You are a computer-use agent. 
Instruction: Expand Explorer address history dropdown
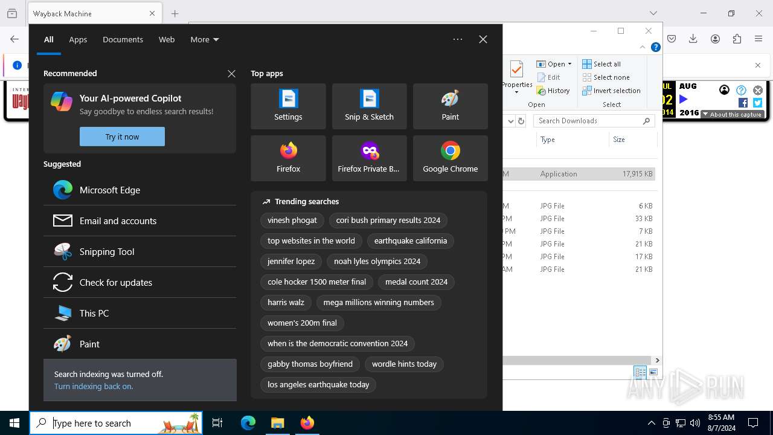pos(511,121)
